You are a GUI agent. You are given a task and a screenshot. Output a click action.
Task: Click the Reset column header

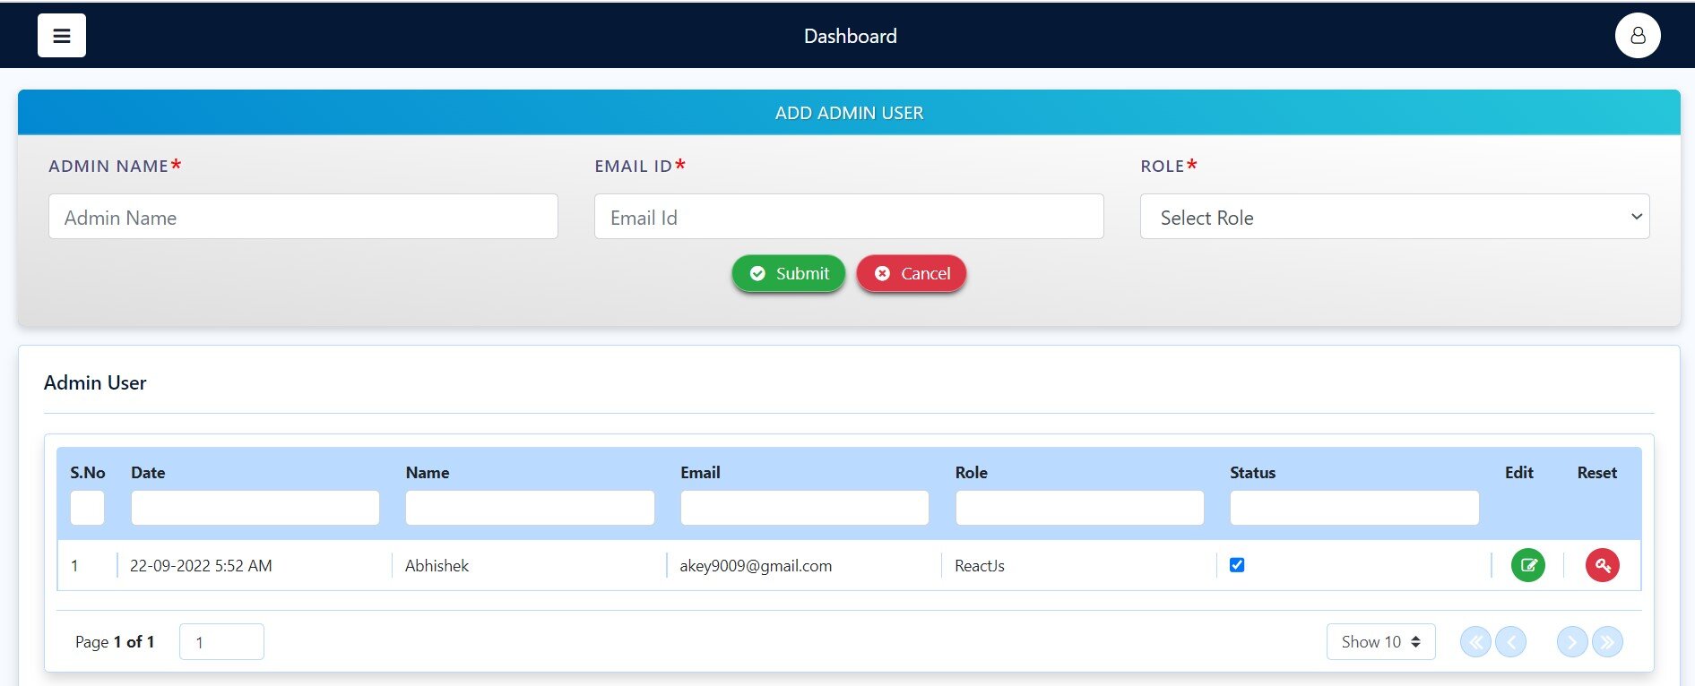point(1597,473)
